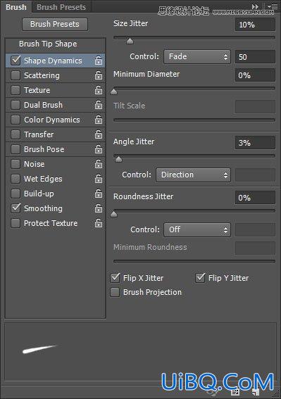
Task: Open the Size Jitter Control dropdown set to Fade
Action: tap(197, 56)
